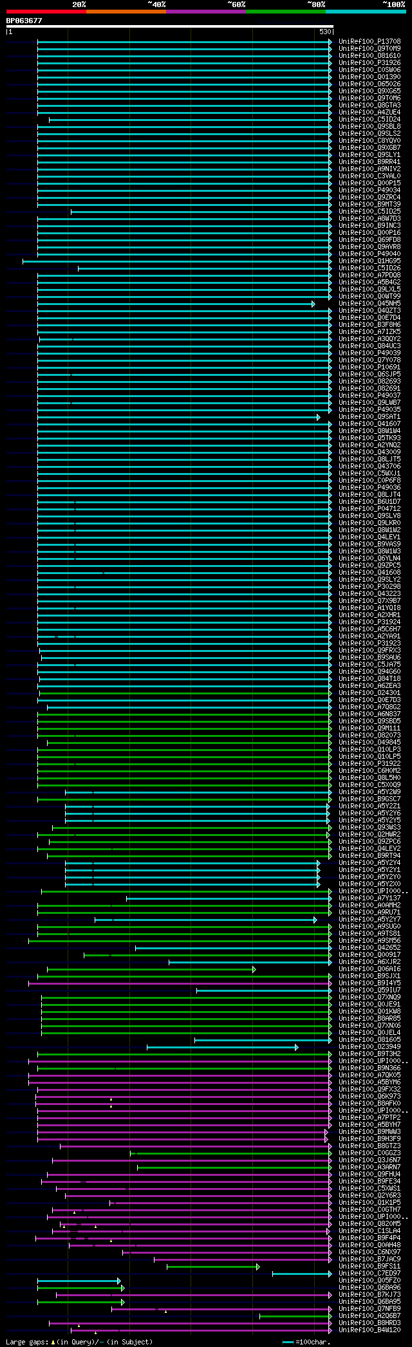Click the red 20% identity legend bar
412x1347 pixels.
tap(46, 12)
